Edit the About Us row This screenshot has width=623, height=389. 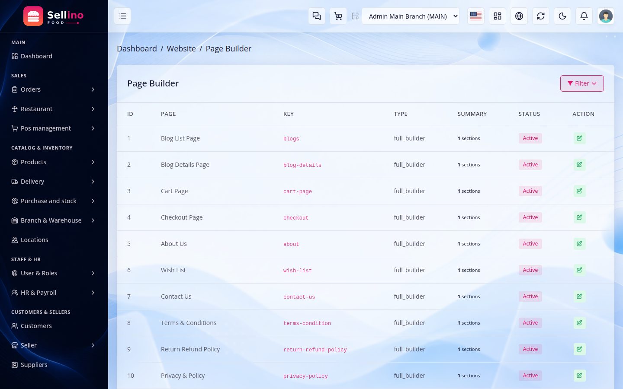coord(579,244)
